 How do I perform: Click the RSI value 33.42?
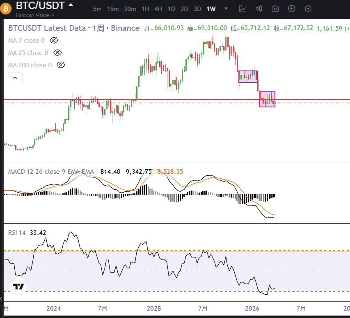(38, 233)
